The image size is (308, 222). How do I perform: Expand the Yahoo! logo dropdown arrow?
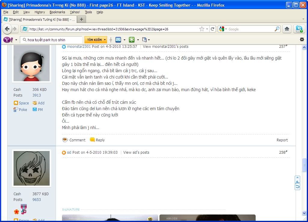pyautogui.click(x=16, y=40)
